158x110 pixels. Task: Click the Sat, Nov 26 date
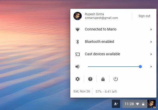pos(82,91)
